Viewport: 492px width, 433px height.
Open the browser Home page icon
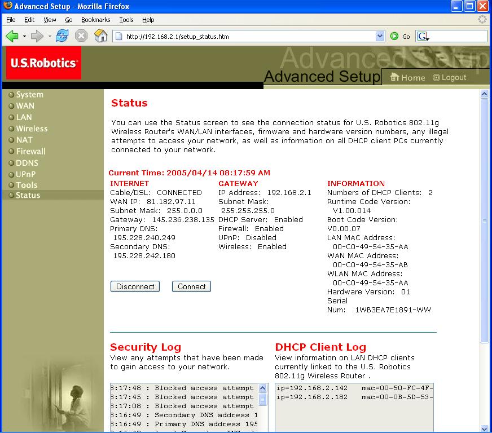coord(101,36)
